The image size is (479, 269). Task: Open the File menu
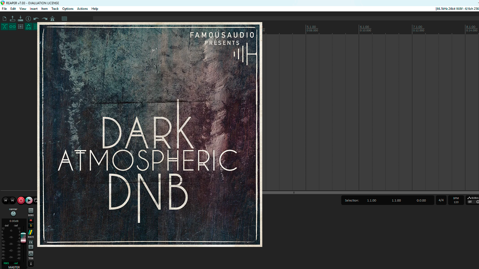[x=4, y=9]
